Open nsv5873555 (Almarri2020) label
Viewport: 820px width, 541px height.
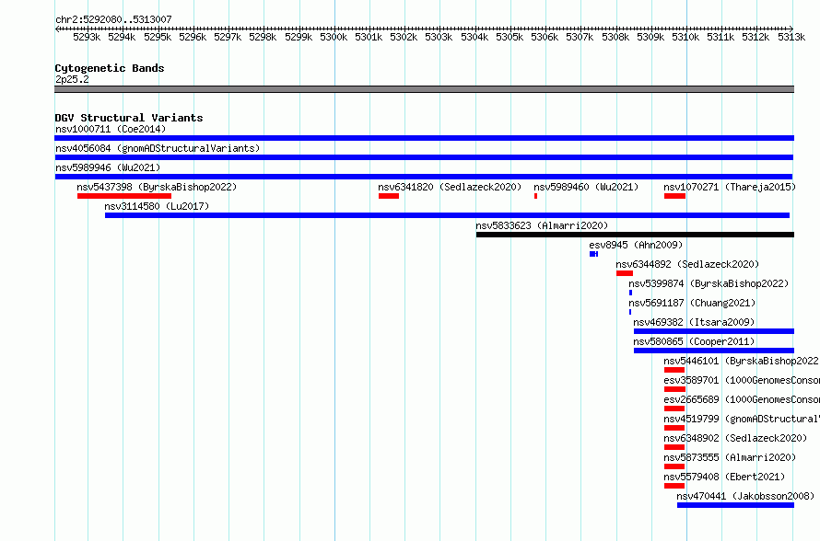pos(730,457)
